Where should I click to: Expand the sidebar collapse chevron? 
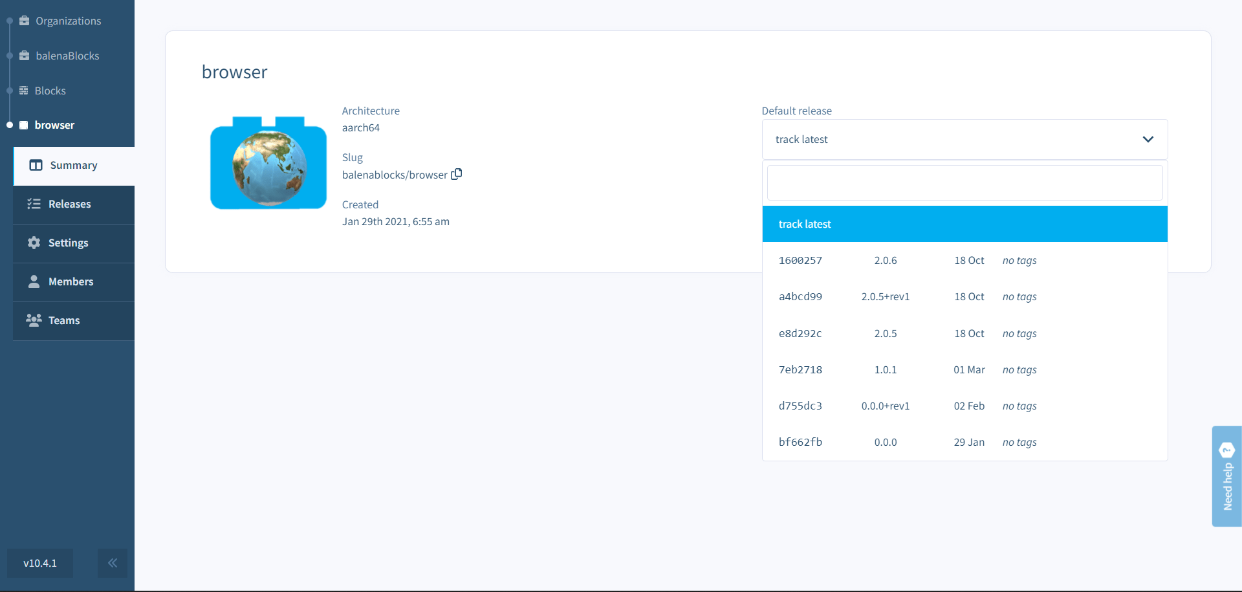pos(113,563)
